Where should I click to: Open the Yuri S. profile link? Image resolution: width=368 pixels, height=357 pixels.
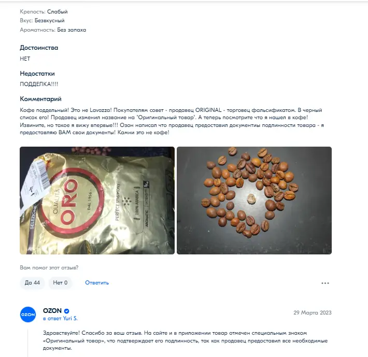pos(70,318)
